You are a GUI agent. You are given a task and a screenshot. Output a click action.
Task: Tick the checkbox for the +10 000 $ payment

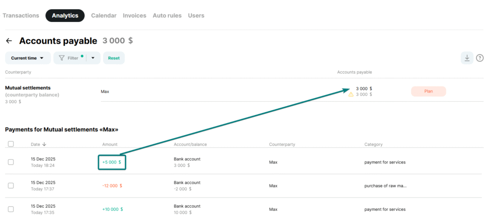(x=11, y=209)
